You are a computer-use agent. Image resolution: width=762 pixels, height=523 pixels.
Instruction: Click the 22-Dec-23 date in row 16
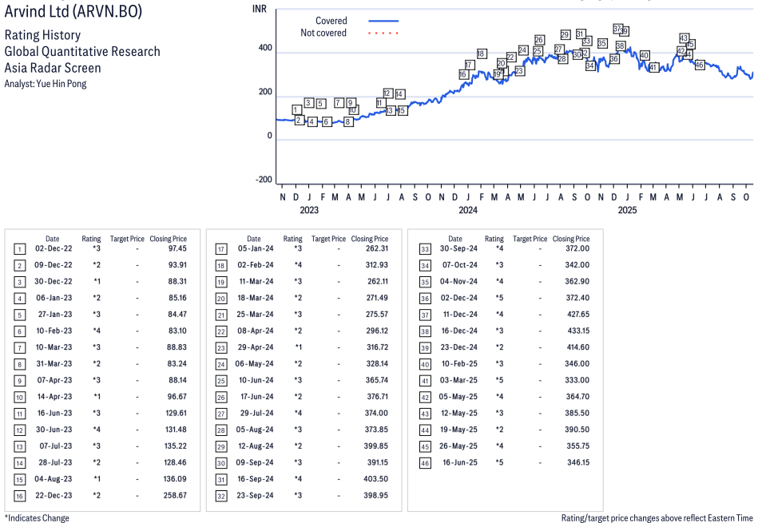52,495
